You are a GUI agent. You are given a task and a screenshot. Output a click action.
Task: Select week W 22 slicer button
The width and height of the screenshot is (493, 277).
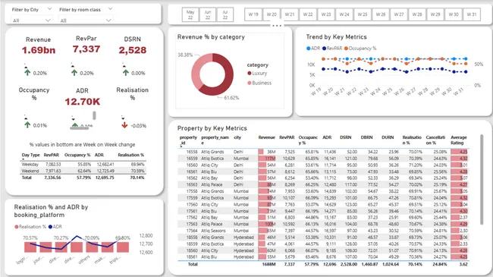pyautogui.click(x=308, y=14)
